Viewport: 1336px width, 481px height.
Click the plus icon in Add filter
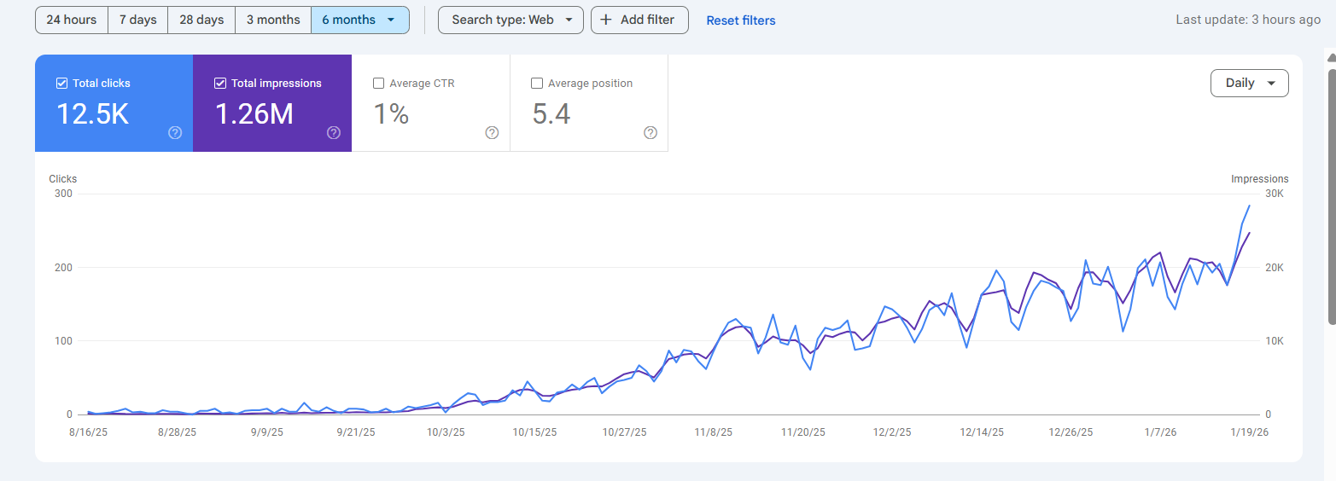pyautogui.click(x=606, y=20)
